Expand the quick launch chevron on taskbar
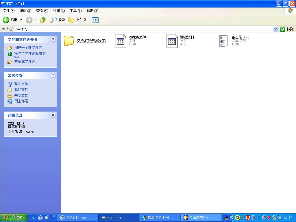296x222 pixels. [x=54, y=216]
